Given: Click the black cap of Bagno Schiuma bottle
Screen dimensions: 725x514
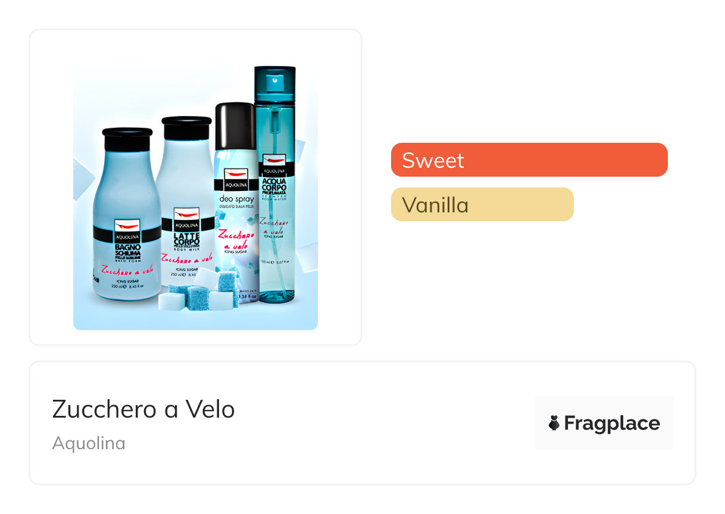Looking at the screenshot, I should tap(127, 139).
